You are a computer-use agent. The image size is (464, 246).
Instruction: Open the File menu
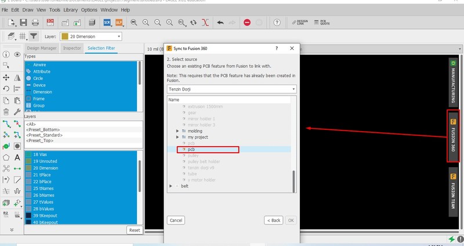(x=5, y=10)
